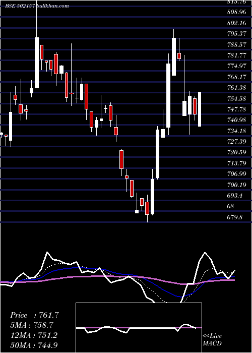Click the 795.37 price axis value
The width and height of the screenshot is (252, 353).
pos(236,34)
